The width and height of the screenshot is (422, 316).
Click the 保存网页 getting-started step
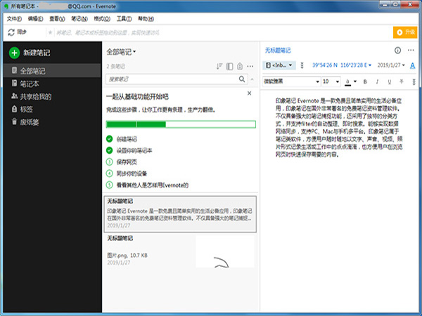point(127,162)
